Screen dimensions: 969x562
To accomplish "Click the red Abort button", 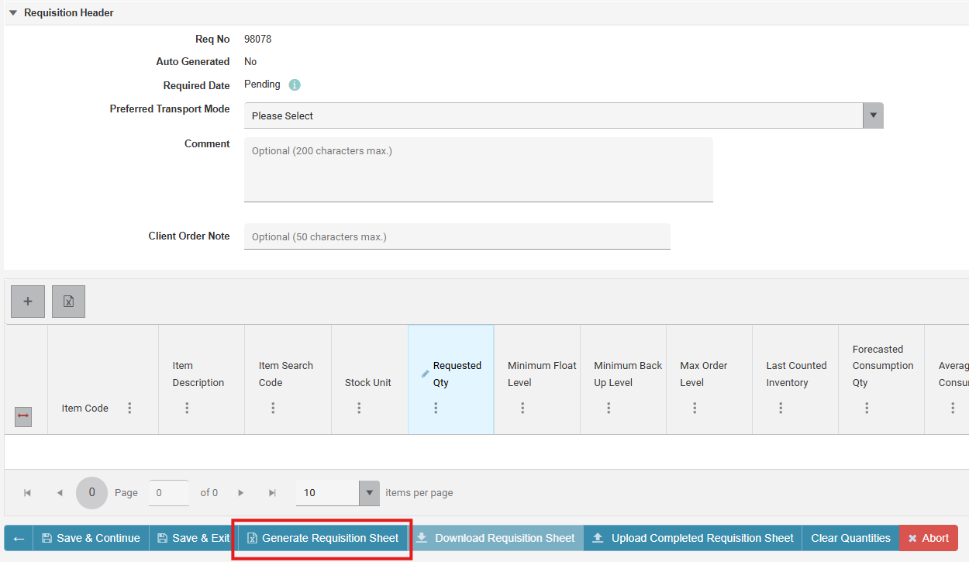I will pyautogui.click(x=928, y=538).
